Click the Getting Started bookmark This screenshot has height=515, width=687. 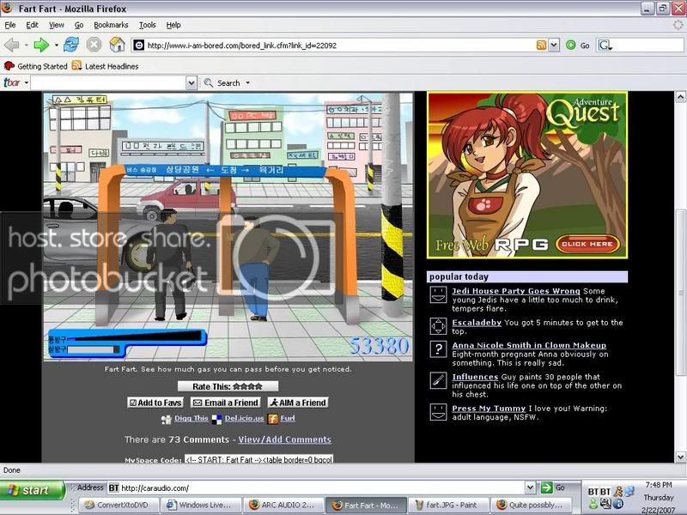[36, 66]
